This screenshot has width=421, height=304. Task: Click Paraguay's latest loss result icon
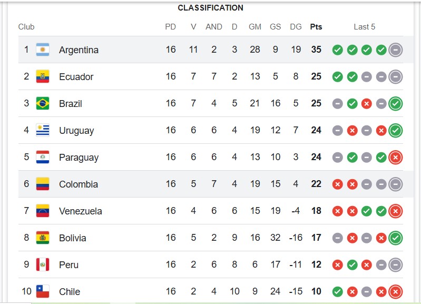[x=396, y=158]
